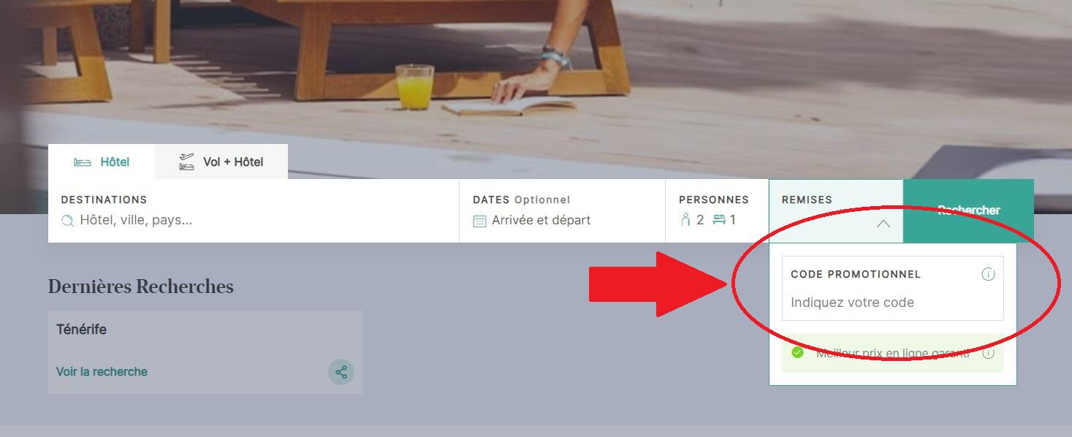Open the Personnes selector
The image size is (1072, 437).
717,210
